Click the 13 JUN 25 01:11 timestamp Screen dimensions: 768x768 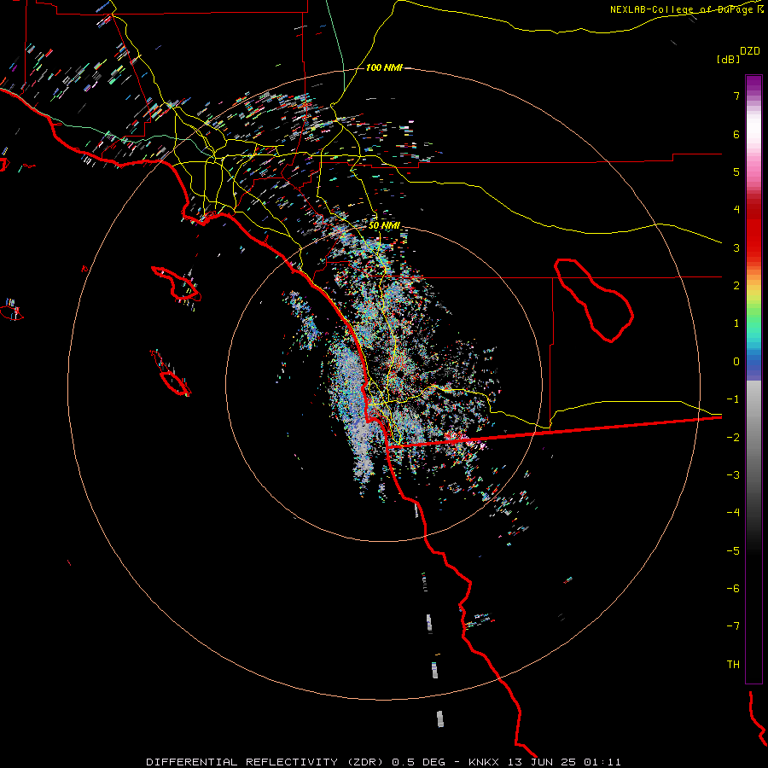pos(564,762)
